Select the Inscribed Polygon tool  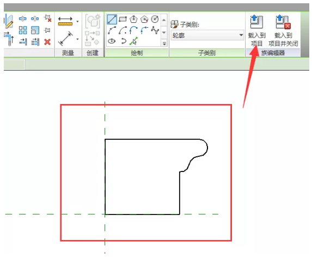pyautogui.click(x=133, y=19)
